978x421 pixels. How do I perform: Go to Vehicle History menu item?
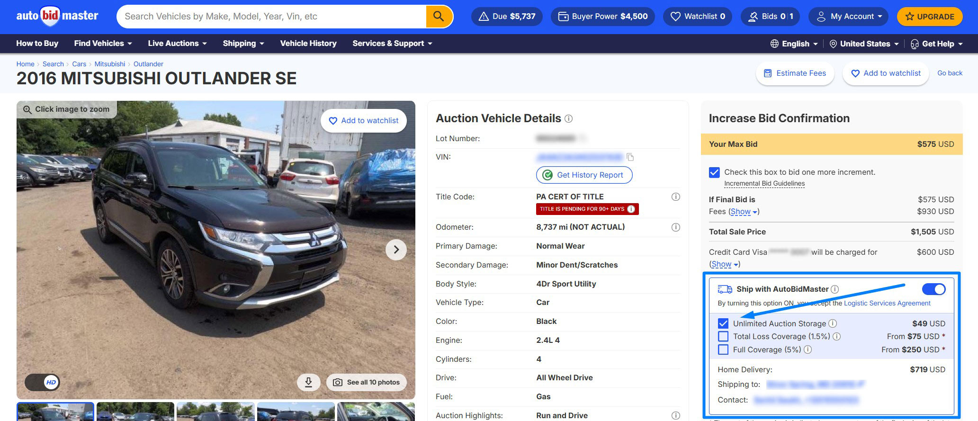308,44
